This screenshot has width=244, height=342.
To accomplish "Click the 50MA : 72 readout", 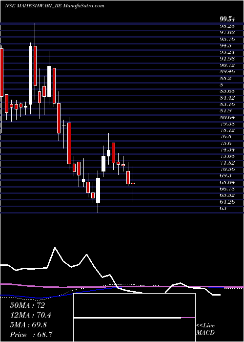I will pyautogui.click(x=27, y=305).
